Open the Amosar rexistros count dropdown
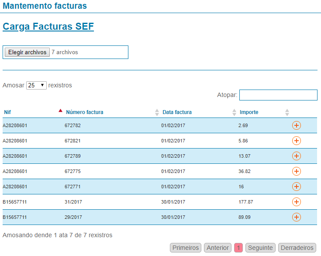This screenshot has height=256, width=321. 36,86
